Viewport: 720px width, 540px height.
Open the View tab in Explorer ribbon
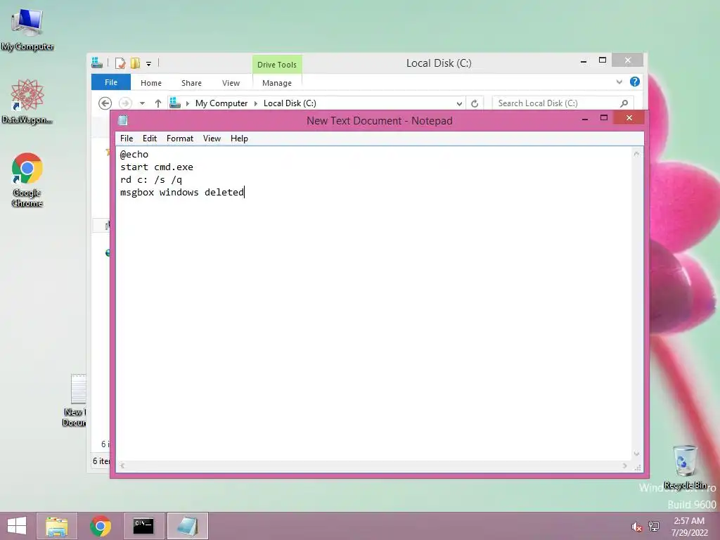pos(231,83)
